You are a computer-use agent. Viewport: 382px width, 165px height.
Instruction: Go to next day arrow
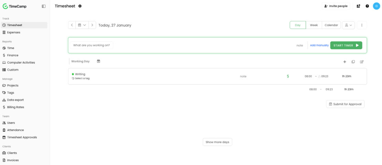coord(92,25)
